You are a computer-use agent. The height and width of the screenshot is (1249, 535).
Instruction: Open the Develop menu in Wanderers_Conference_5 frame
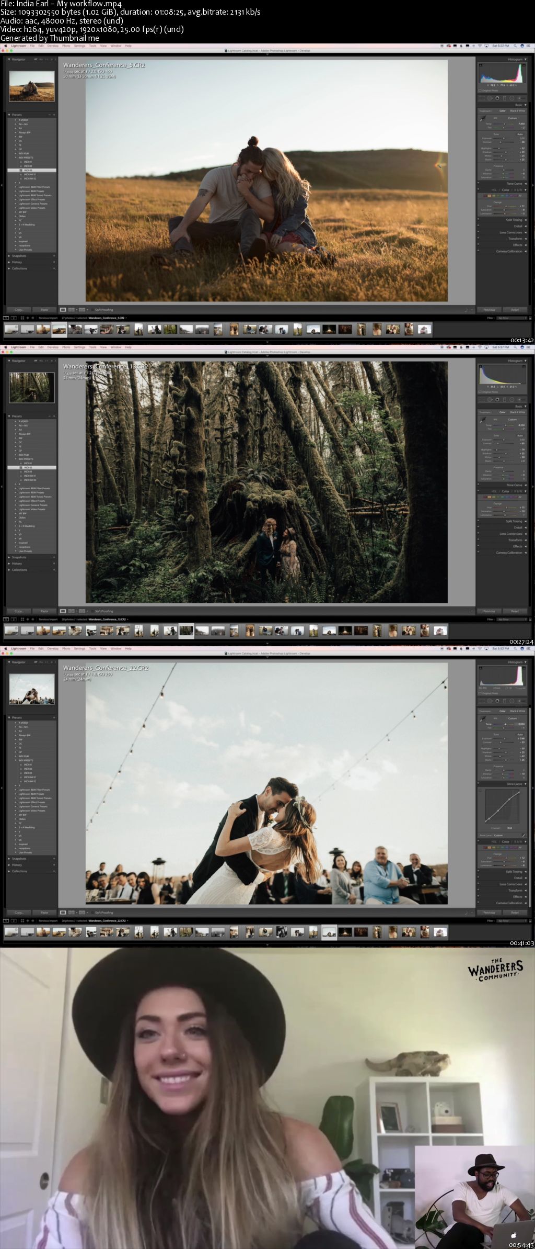pos(53,46)
